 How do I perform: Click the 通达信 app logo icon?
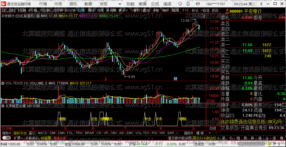tap(4, 4)
